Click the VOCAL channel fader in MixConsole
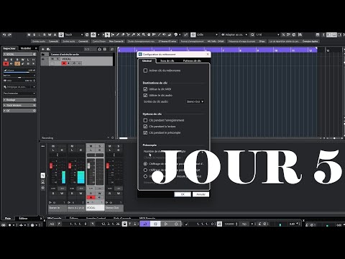This screenshot has width=345, height=259. click(88, 165)
